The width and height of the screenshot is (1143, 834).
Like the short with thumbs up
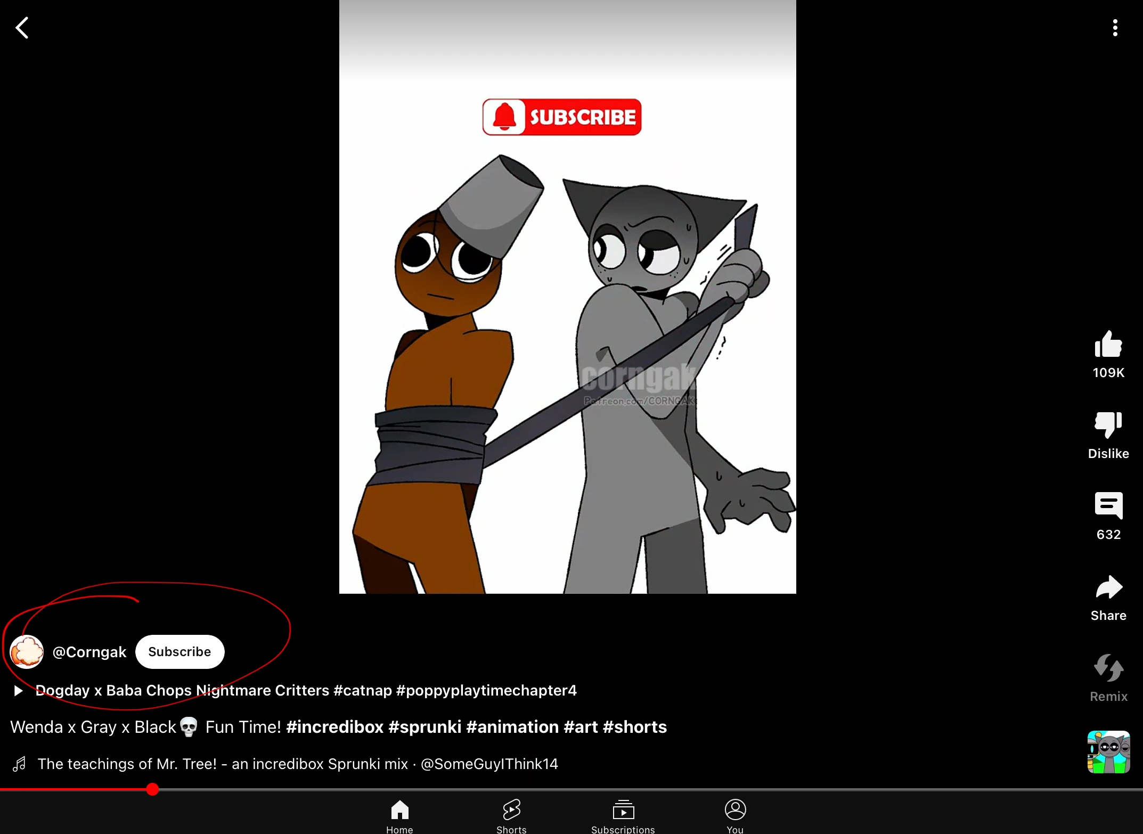tap(1108, 345)
